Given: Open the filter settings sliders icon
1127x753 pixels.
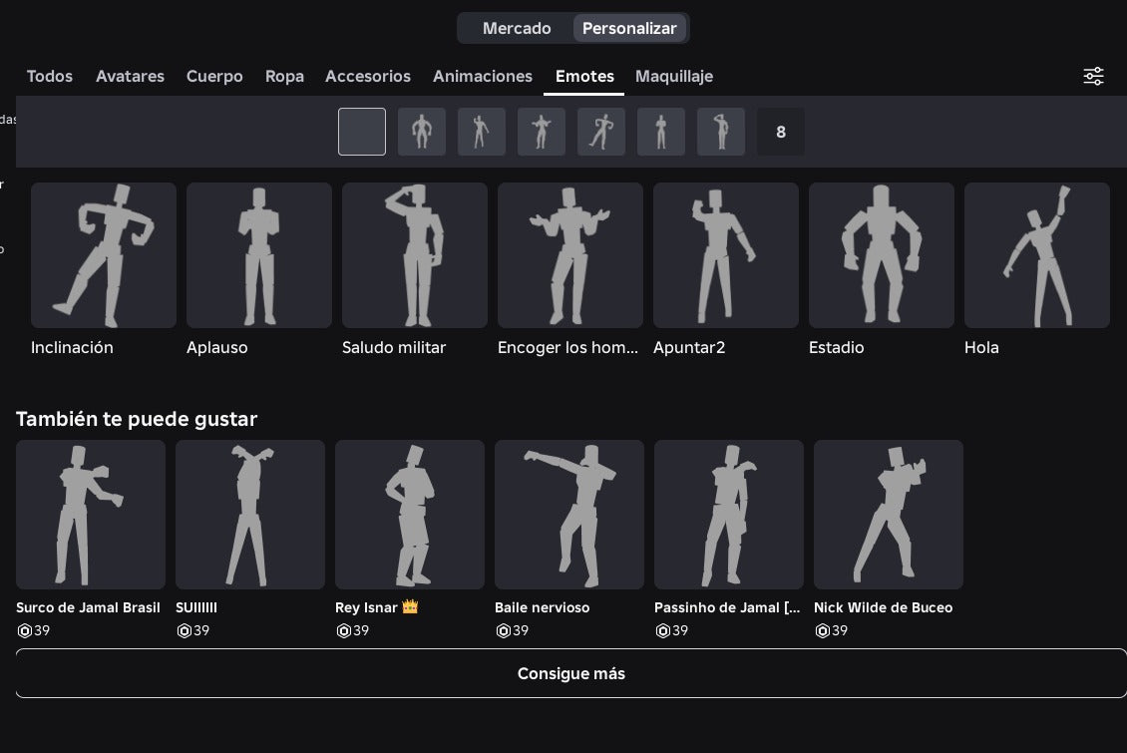Looking at the screenshot, I should (1093, 76).
